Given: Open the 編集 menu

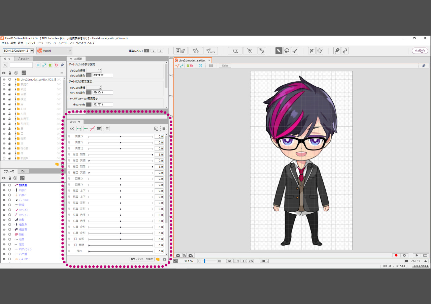Looking at the screenshot, I should click(x=13, y=43).
